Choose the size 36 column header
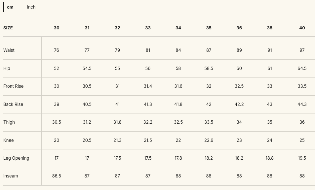The height and width of the screenshot is (190, 315). [239, 28]
